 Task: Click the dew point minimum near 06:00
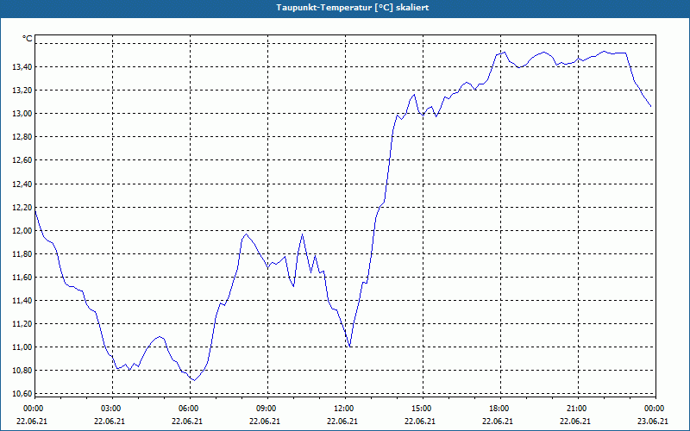point(195,380)
